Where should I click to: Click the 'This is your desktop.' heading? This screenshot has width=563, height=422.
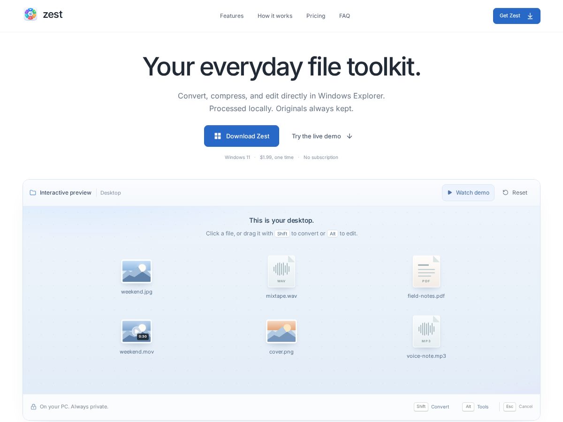[x=281, y=220]
